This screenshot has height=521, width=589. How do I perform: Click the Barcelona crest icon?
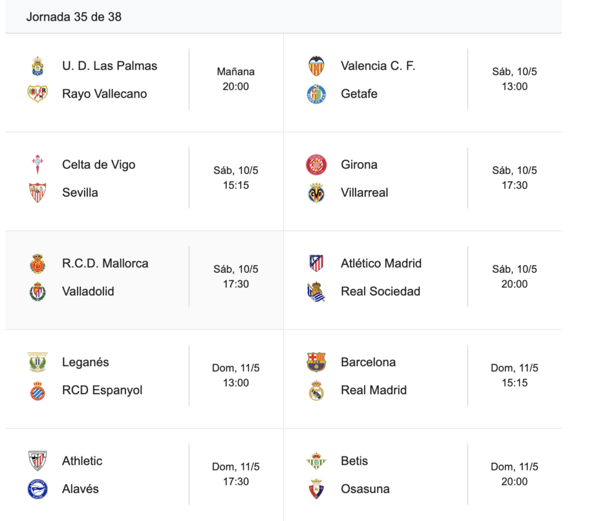tap(316, 362)
